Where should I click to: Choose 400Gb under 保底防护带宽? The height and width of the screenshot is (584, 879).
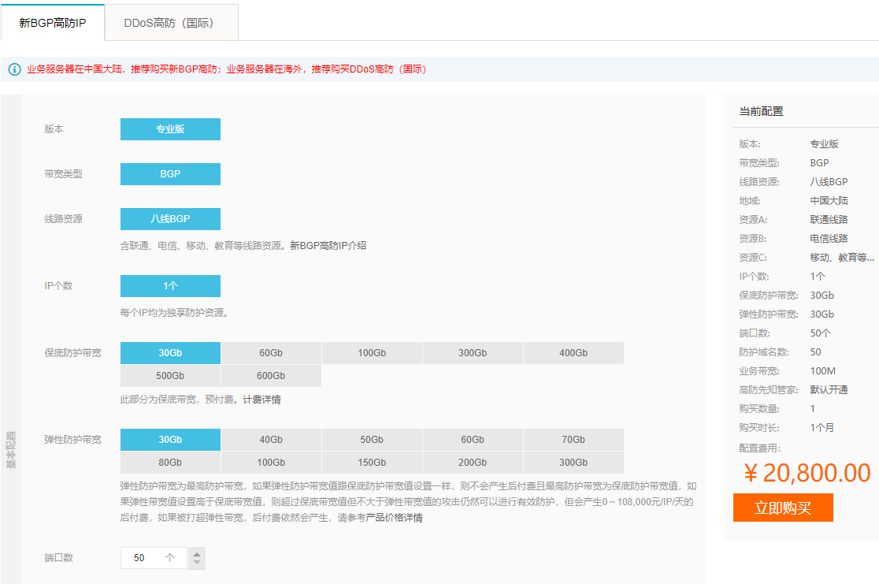coord(573,353)
